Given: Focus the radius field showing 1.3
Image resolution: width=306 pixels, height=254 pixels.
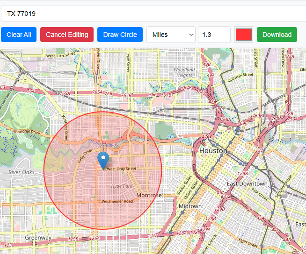Looking at the screenshot, I should coord(214,35).
